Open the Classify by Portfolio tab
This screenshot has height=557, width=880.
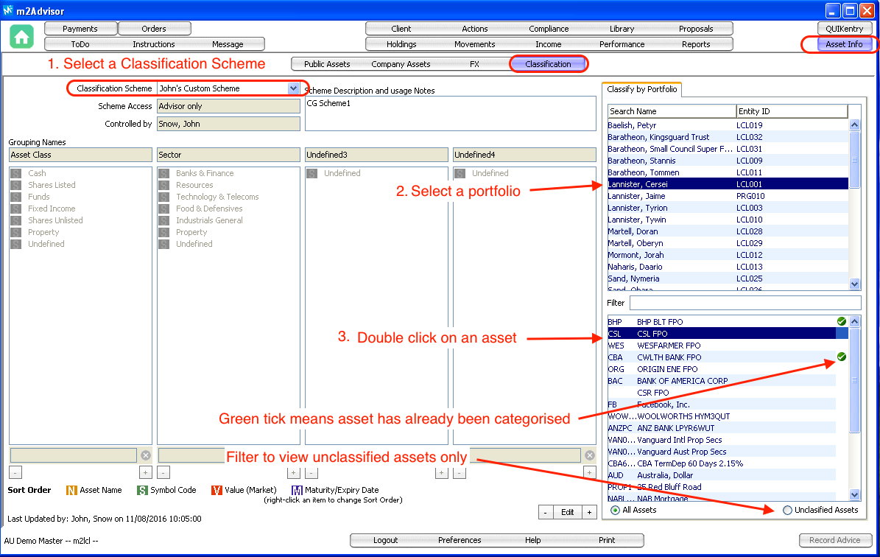click(641, 89)
